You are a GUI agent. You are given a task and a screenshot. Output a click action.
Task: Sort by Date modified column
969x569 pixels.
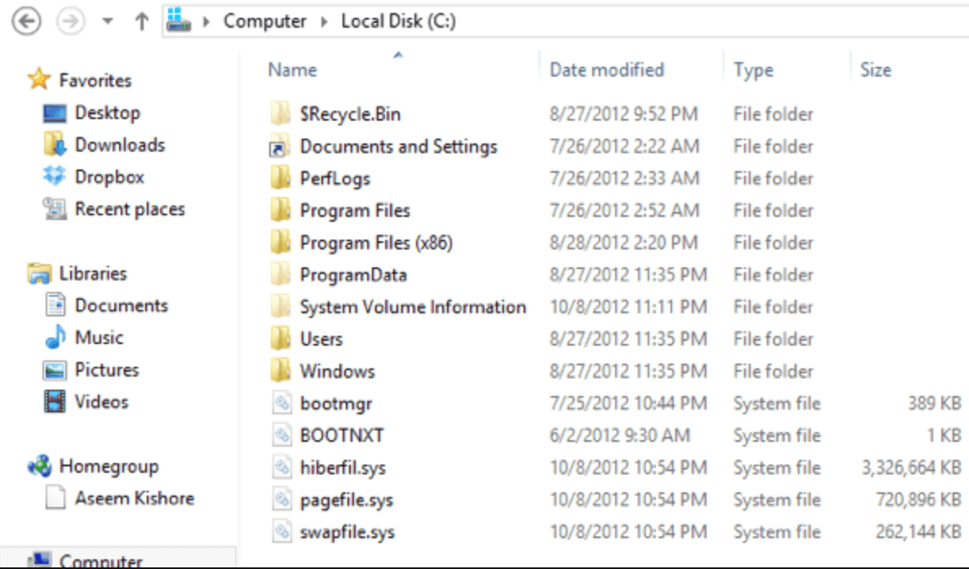(x=607, y=70)
